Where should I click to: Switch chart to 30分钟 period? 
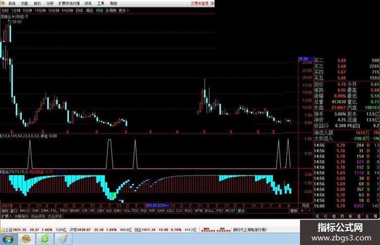53,10
